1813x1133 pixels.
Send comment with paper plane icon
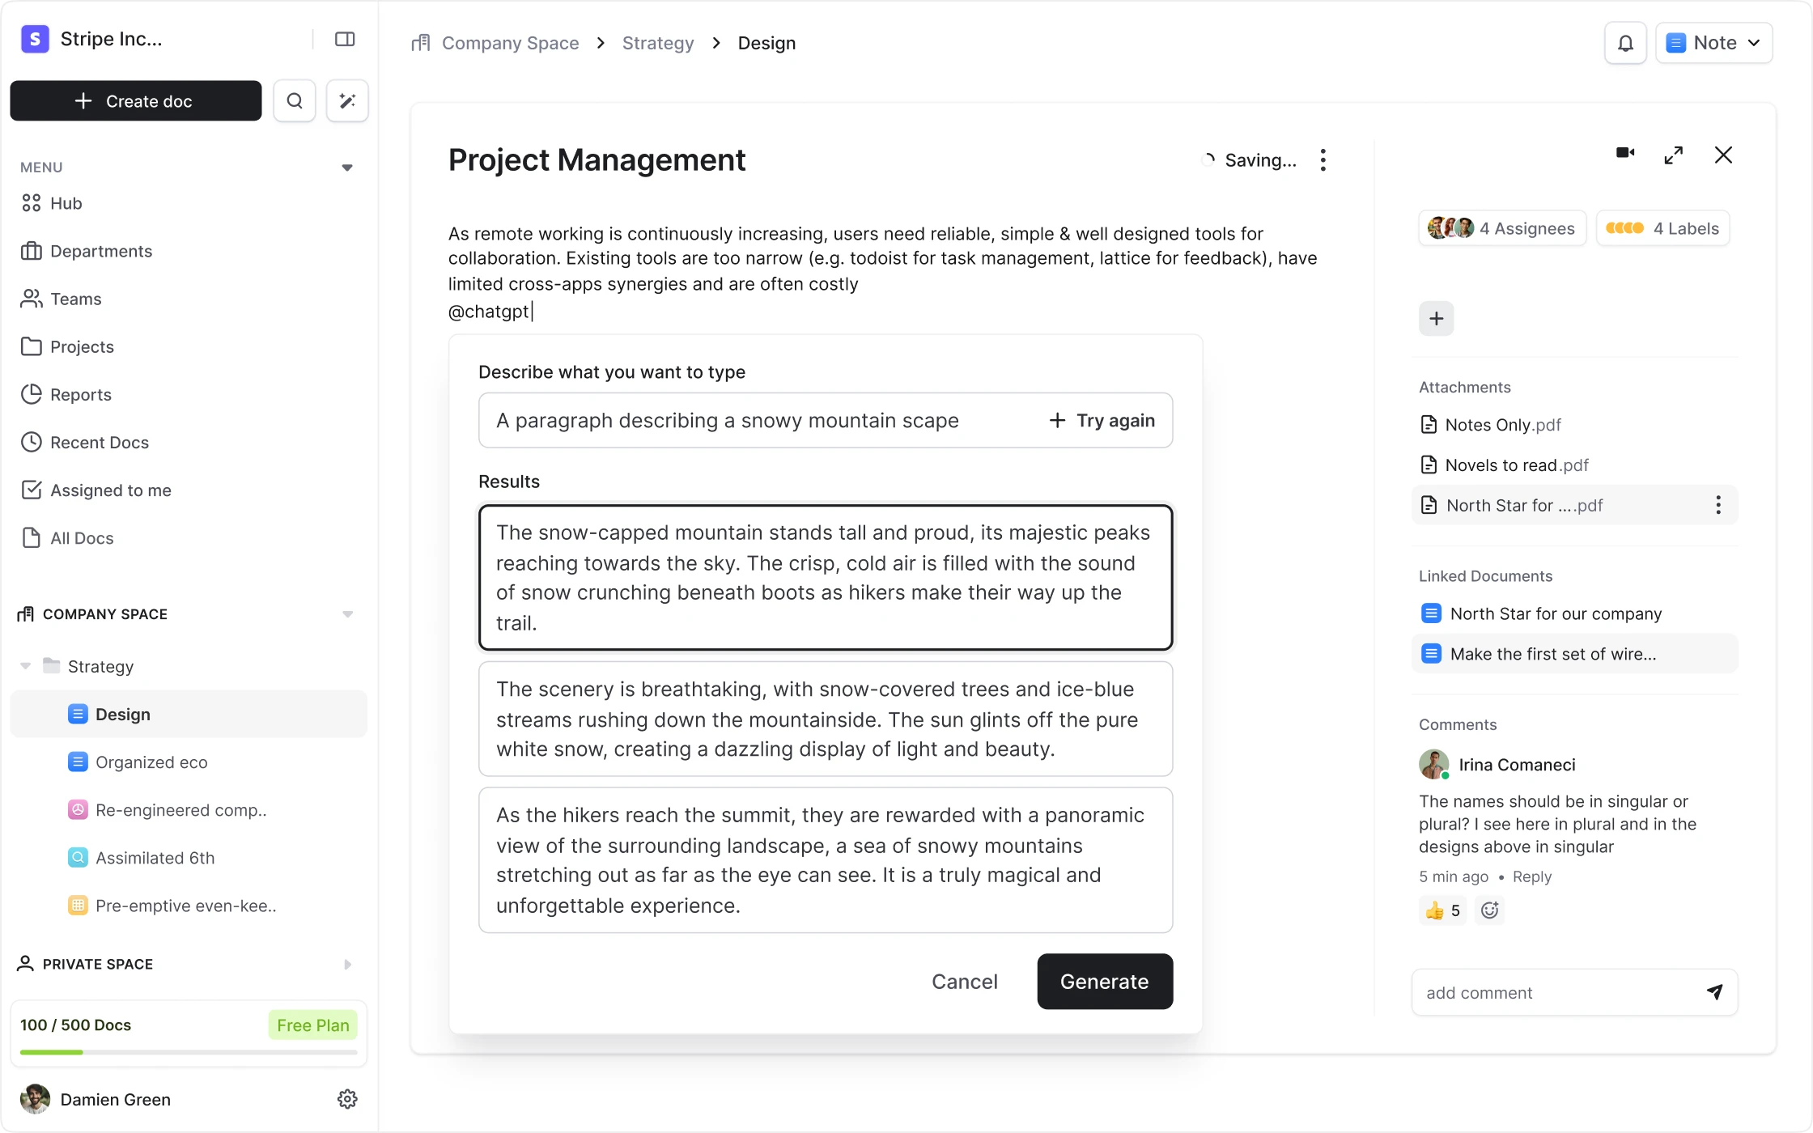point(1714,992)
